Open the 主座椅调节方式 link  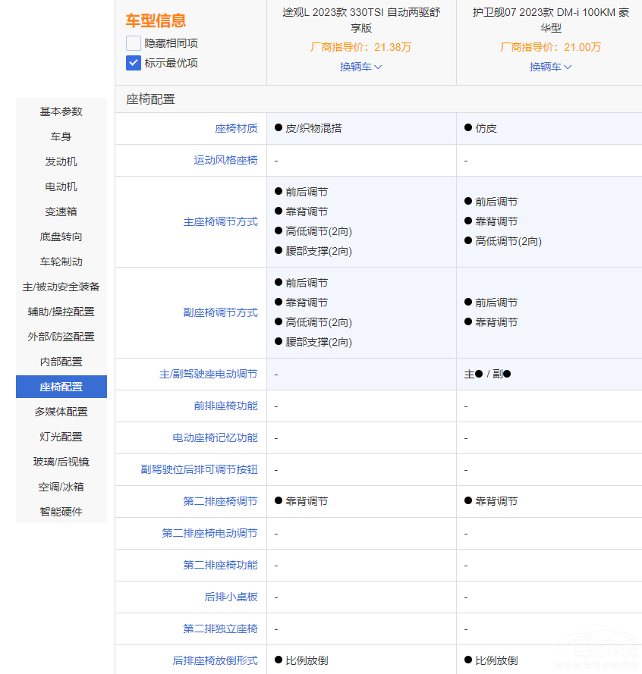click(x=221, y=221)
